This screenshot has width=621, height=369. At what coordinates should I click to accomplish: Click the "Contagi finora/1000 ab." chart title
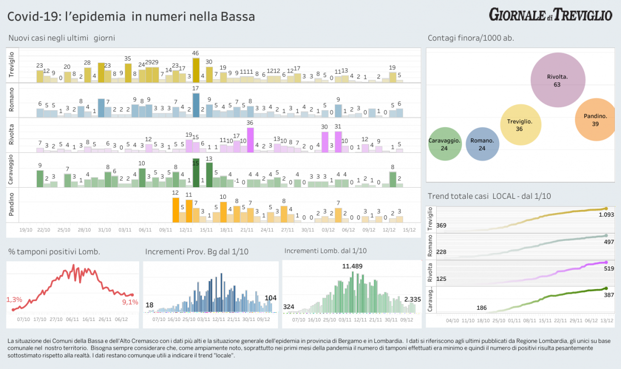point(471,38)
